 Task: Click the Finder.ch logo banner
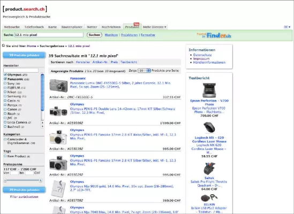click(214, 35)
